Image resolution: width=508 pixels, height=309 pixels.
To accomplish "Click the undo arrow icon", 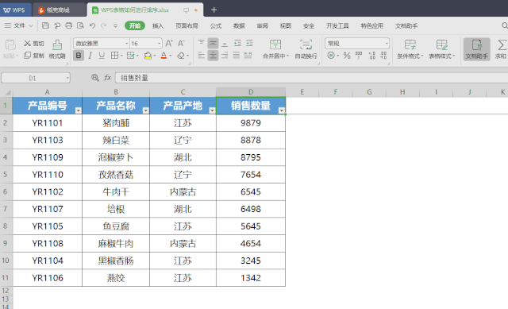I will (92, 25).
